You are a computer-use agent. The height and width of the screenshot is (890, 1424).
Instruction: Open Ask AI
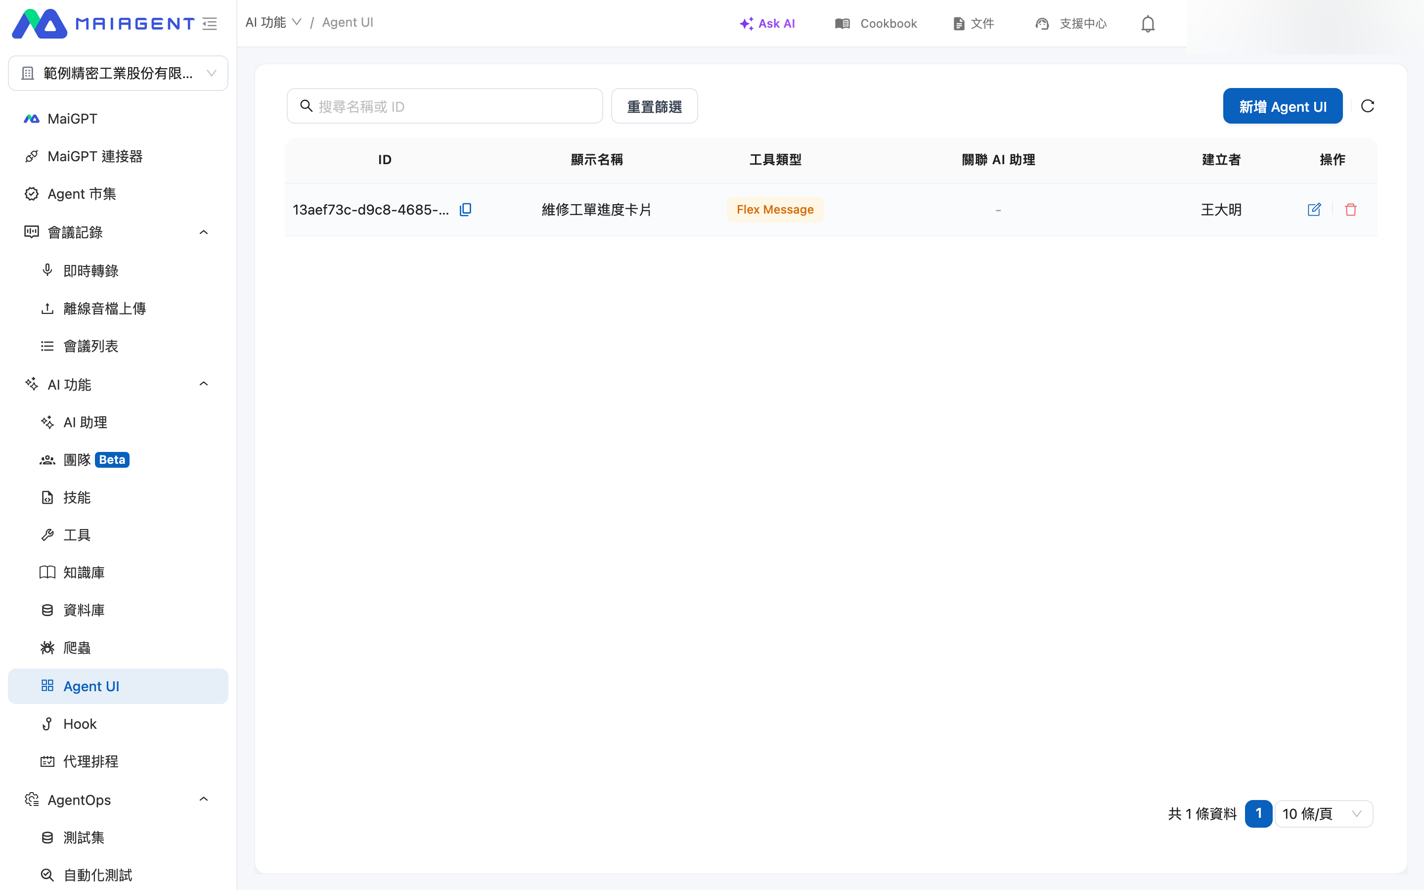point(767,24)
